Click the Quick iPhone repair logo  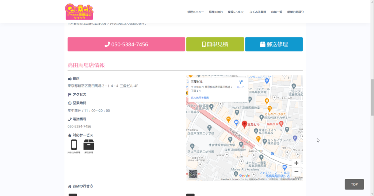[79, 12]
